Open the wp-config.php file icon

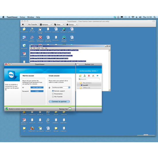coord(40,129)
